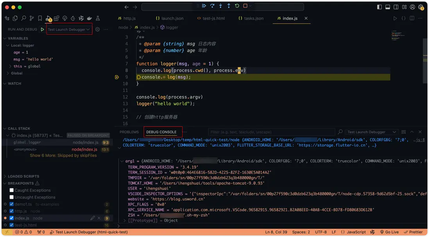The height and width of the screenshot is (237, 429).
Task: Open the Source Control view
Action: (32, 18)
